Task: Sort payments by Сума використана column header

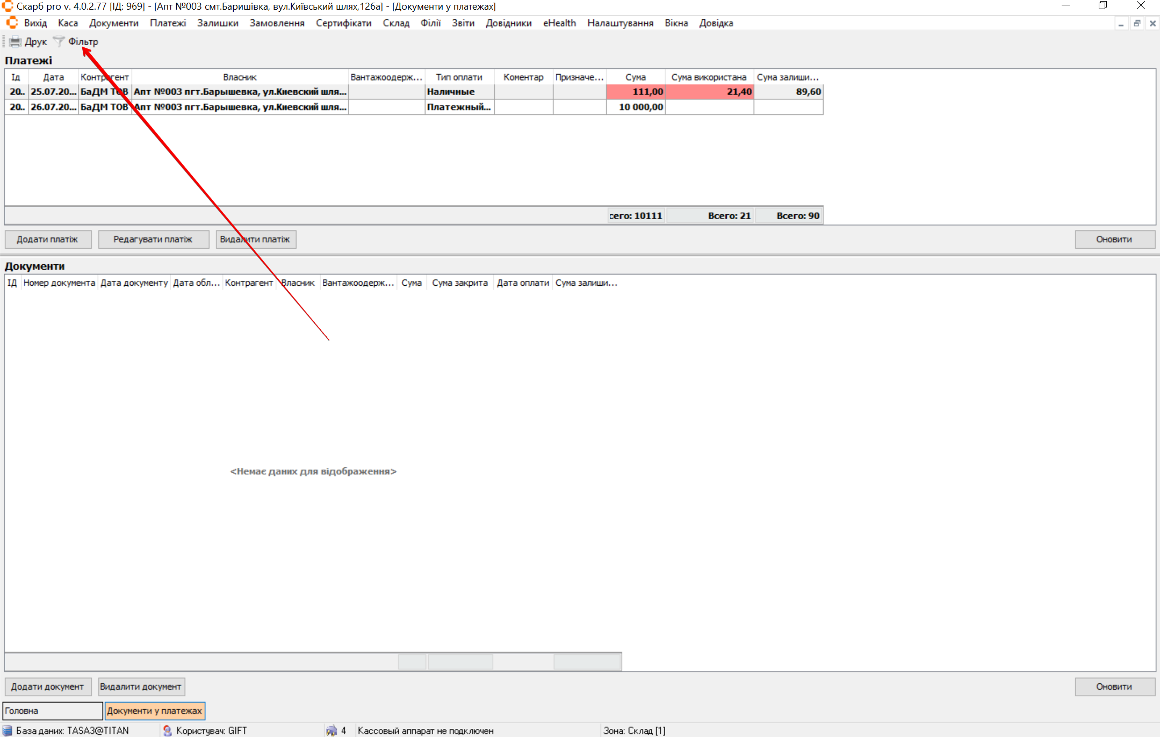Action: 708,77
